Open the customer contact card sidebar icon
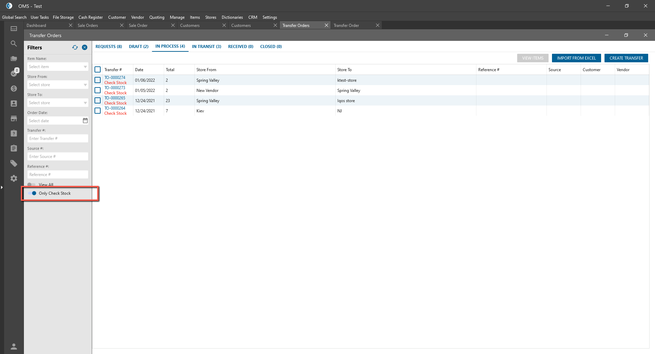This screenshot has width=655, height=354. pyautogui.click(x=14, y=103)
